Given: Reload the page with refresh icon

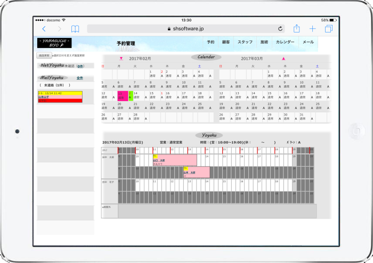Looking at the screenshot, I should [x=280, y=29].
